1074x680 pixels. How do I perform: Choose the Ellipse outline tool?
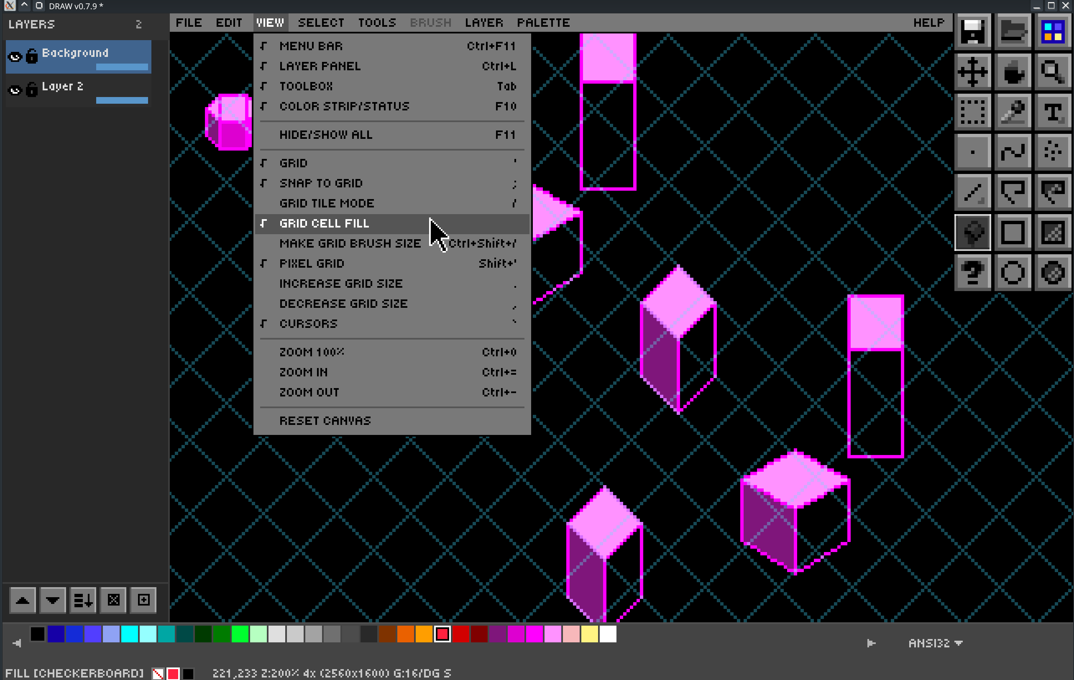click(1013, 272)
